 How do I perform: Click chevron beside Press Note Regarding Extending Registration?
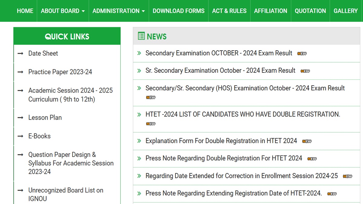[139, 193]
